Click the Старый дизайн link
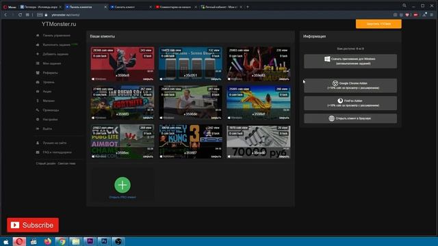 [x=46, y=163]
